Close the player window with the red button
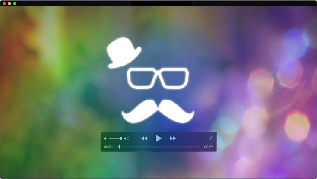The image size is (317, 179). click(x=4, y=3)
